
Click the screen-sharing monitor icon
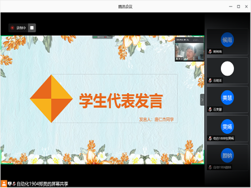tap(10, 184)
